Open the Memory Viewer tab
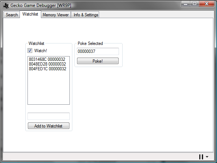The width and height of the screenshot is (217, 163). 56,15
